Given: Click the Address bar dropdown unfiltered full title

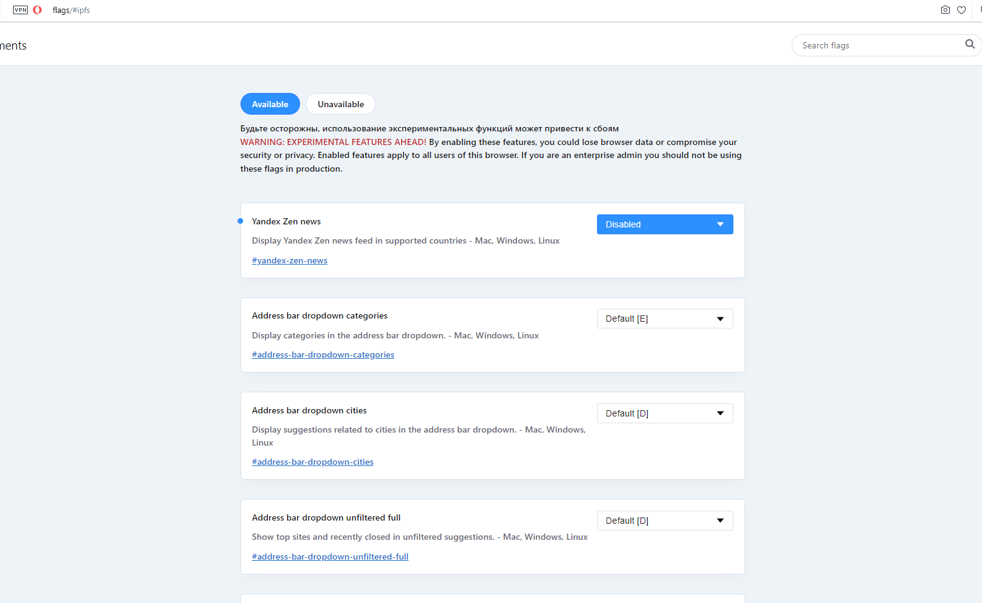Looking at the screenshot, I should point(326,517).
